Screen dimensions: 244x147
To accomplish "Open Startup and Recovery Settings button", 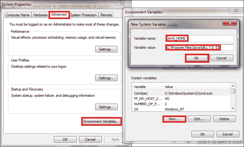I will (x=106, y=107).
